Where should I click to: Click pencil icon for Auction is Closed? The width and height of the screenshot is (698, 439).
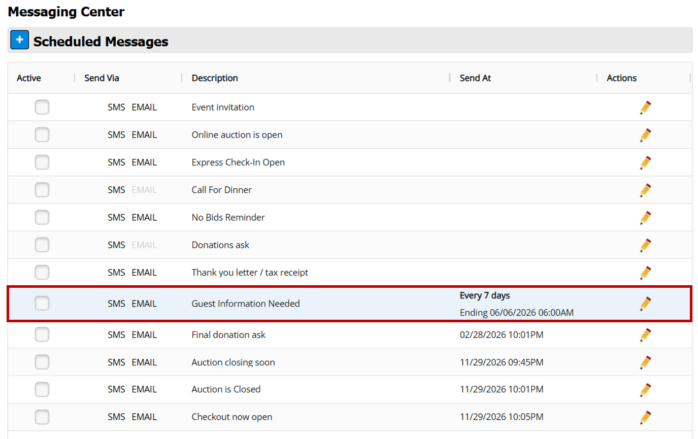pos(645,390)
